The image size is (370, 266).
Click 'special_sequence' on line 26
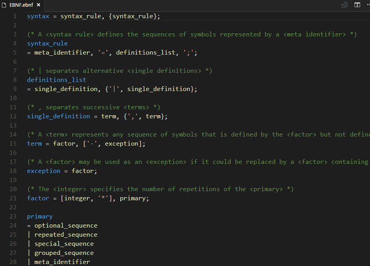point(64,244)
